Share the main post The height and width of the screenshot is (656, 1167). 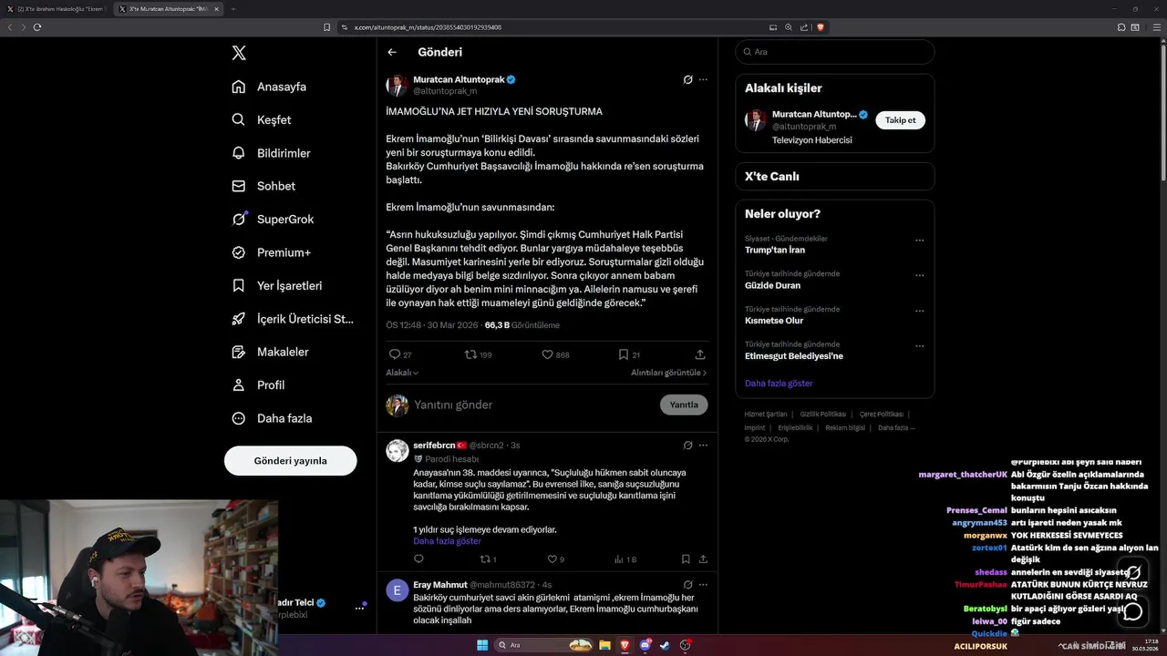point(700,354)
